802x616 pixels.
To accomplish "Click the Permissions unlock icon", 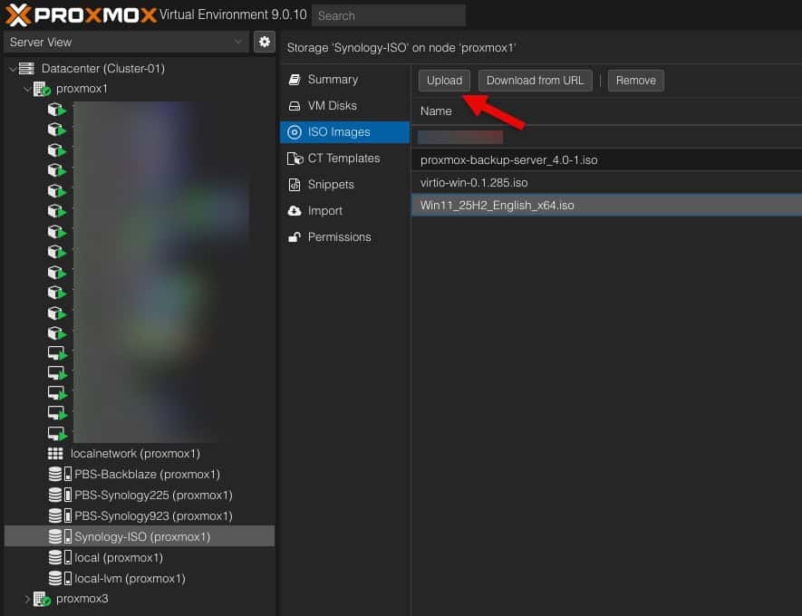I will (x=294, y=237).
